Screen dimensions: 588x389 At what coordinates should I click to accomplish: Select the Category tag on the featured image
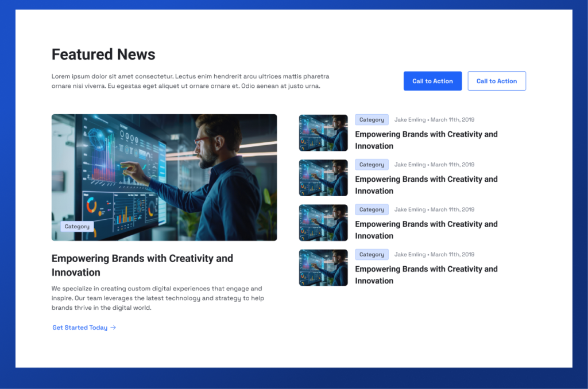(x=77, y=226)
